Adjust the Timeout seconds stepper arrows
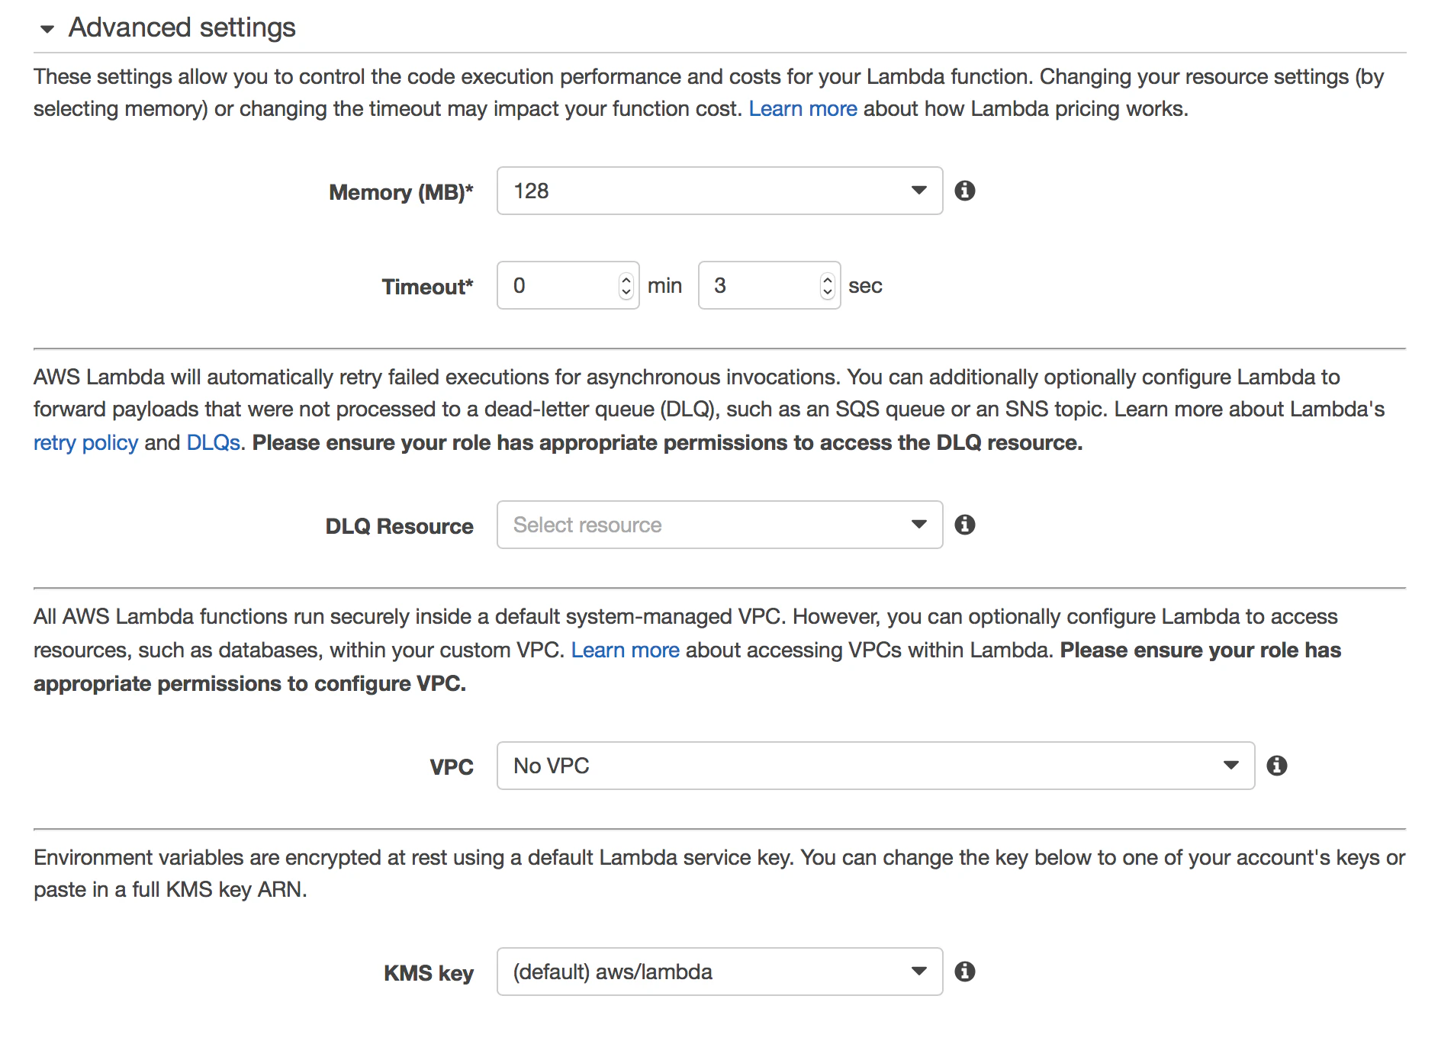 point(828,285)
